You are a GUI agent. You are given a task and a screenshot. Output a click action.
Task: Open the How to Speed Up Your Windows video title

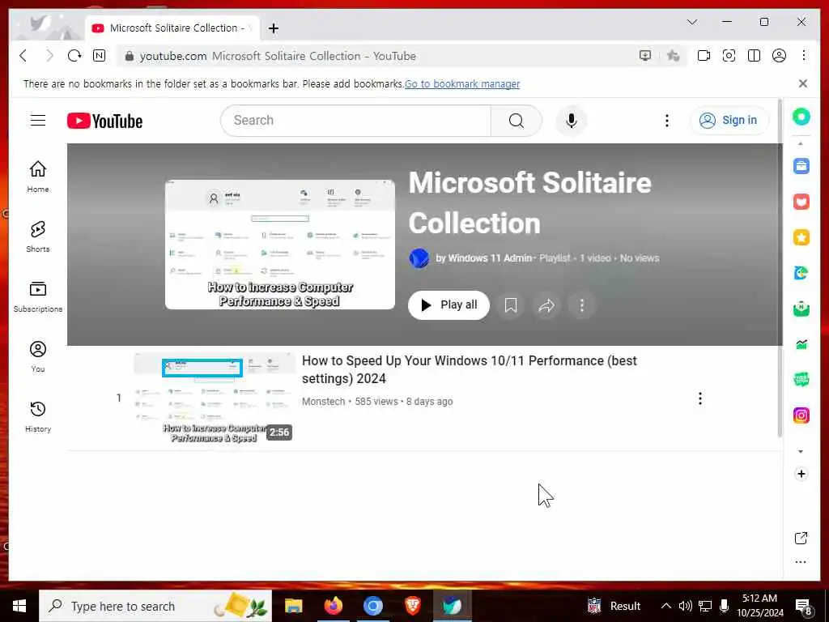click(x=469, y=369)
